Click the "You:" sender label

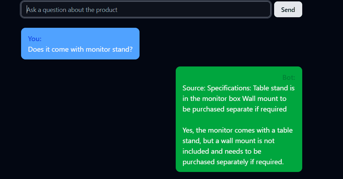[x=35, y=39]
